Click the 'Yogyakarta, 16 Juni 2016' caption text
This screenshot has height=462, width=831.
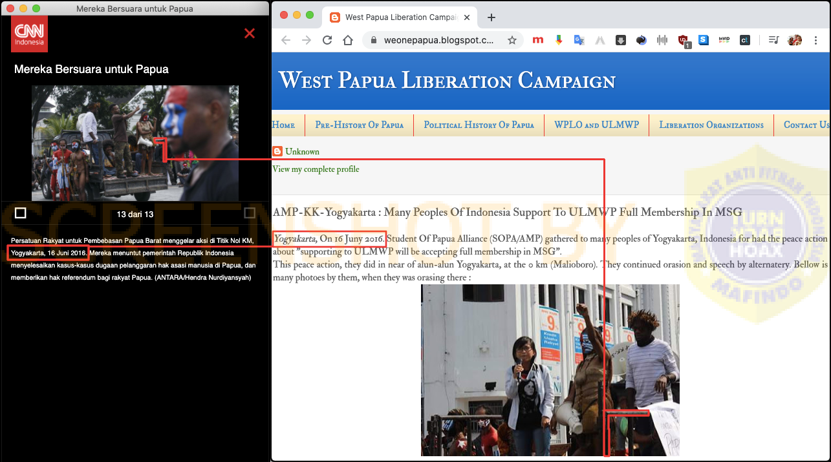[x=49, y=253]
